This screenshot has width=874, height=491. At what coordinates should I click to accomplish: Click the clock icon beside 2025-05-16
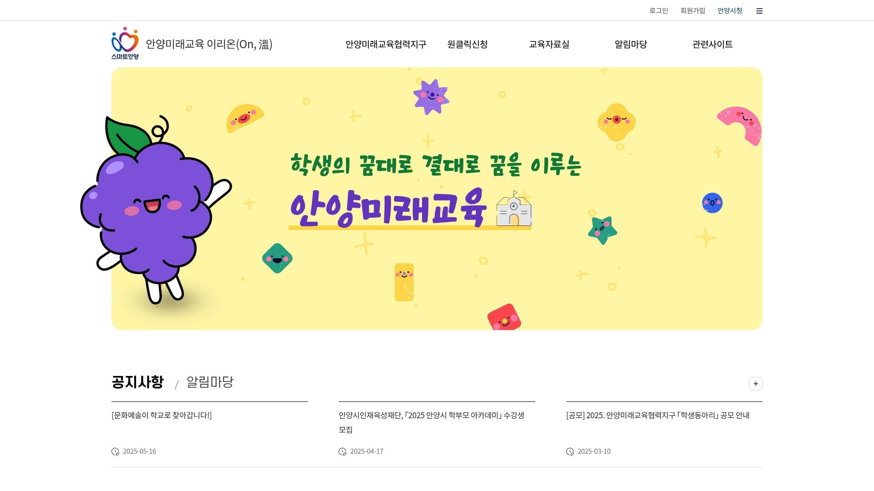coord(115,451)
